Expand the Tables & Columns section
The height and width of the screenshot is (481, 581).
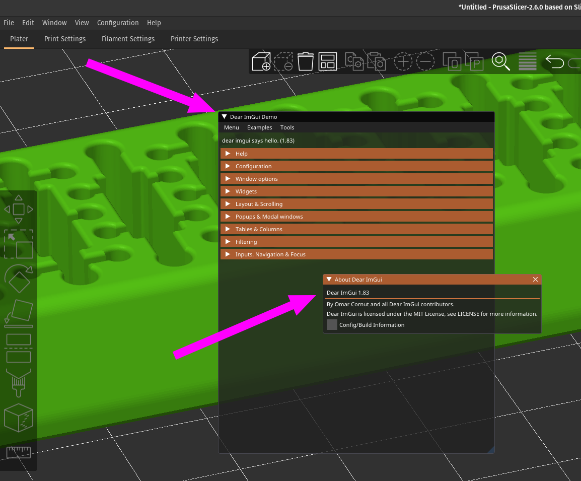pyautogui.click(x=356, y=229)
